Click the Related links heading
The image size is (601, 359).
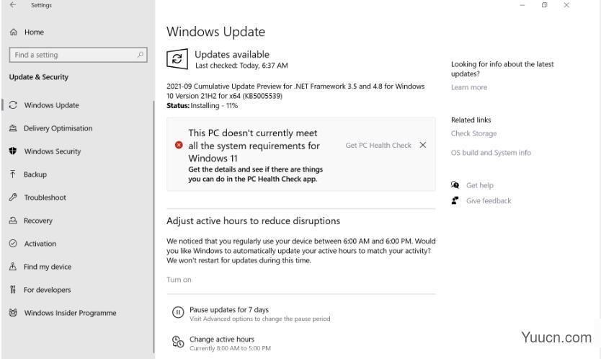click(x=471, y=120)
